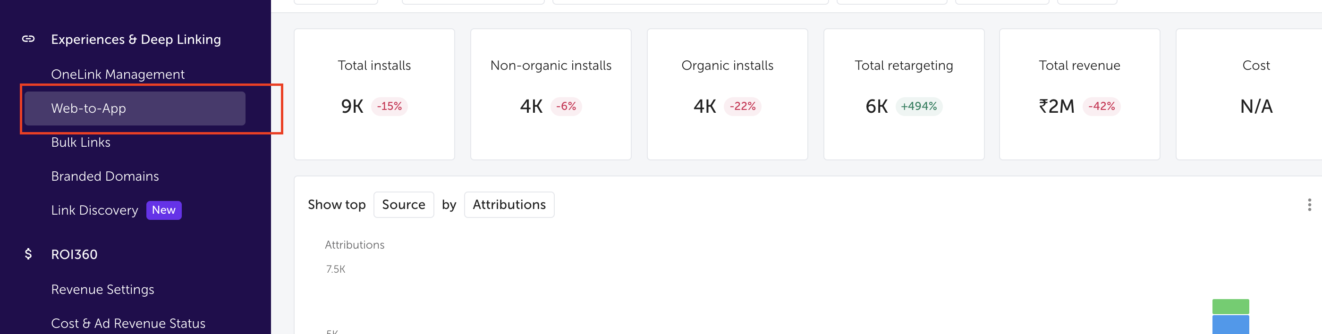Collapse the Experiences & Deep Linking section
Viewport: 1322px width, 334px height.
[136, 40]
